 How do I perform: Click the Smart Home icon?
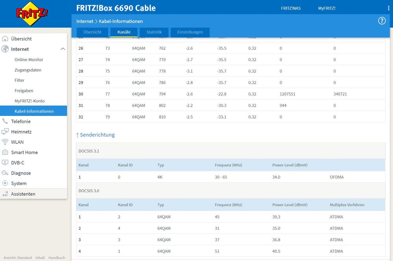pyautogui.click(x=5, y=152)
